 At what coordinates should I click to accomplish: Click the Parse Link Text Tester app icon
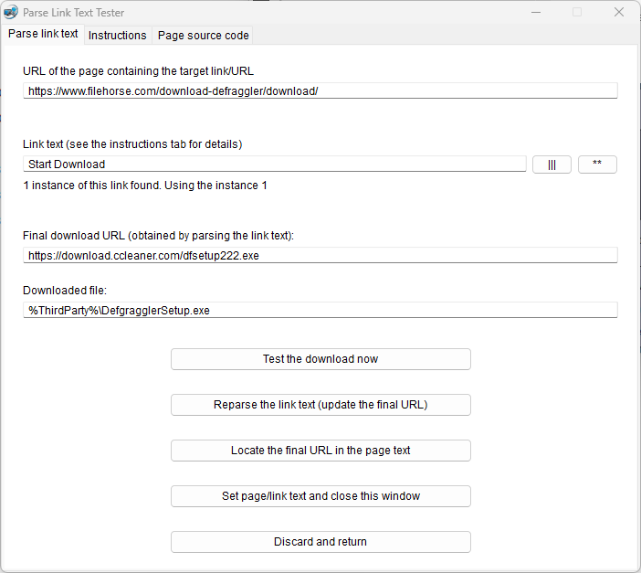11,12
